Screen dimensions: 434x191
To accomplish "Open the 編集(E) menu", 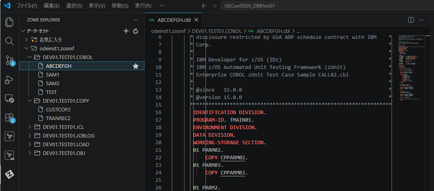I will tap(52, 6).
